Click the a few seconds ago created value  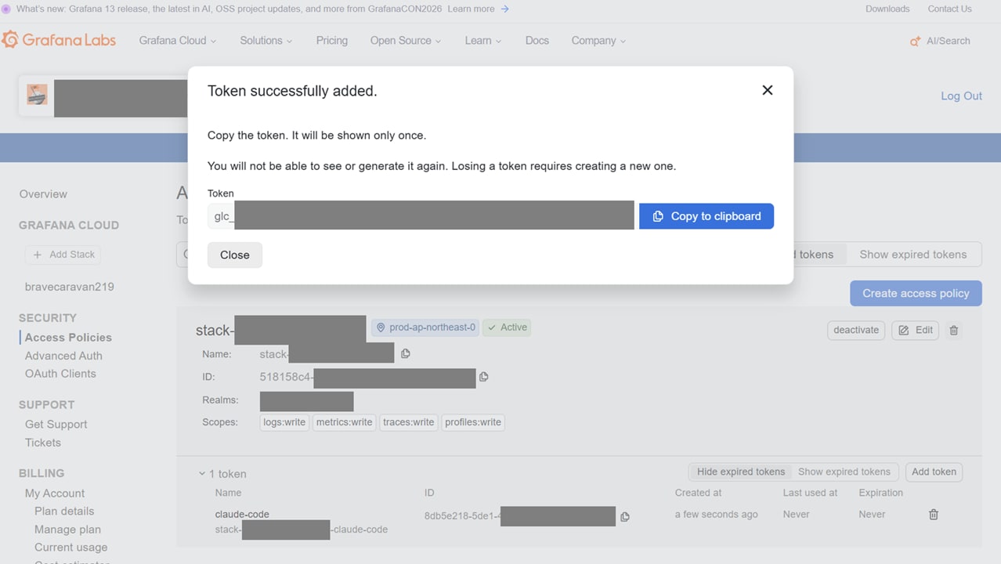pos(717,515)
